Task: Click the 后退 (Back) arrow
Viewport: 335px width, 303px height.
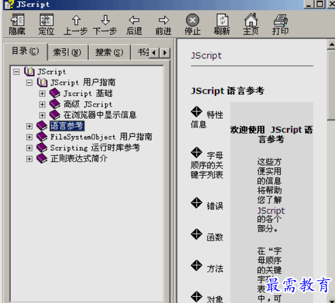Action: click(134, 20)
